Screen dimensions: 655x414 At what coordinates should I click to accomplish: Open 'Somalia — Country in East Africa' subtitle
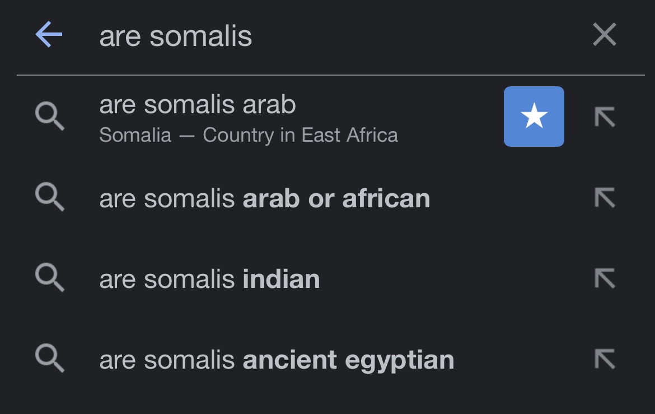249,135
